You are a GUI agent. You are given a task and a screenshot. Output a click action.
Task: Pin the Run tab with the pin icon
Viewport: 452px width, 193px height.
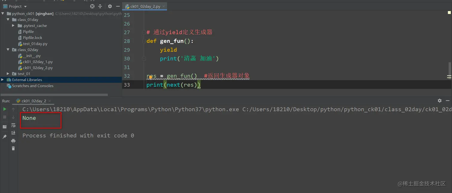5,137
